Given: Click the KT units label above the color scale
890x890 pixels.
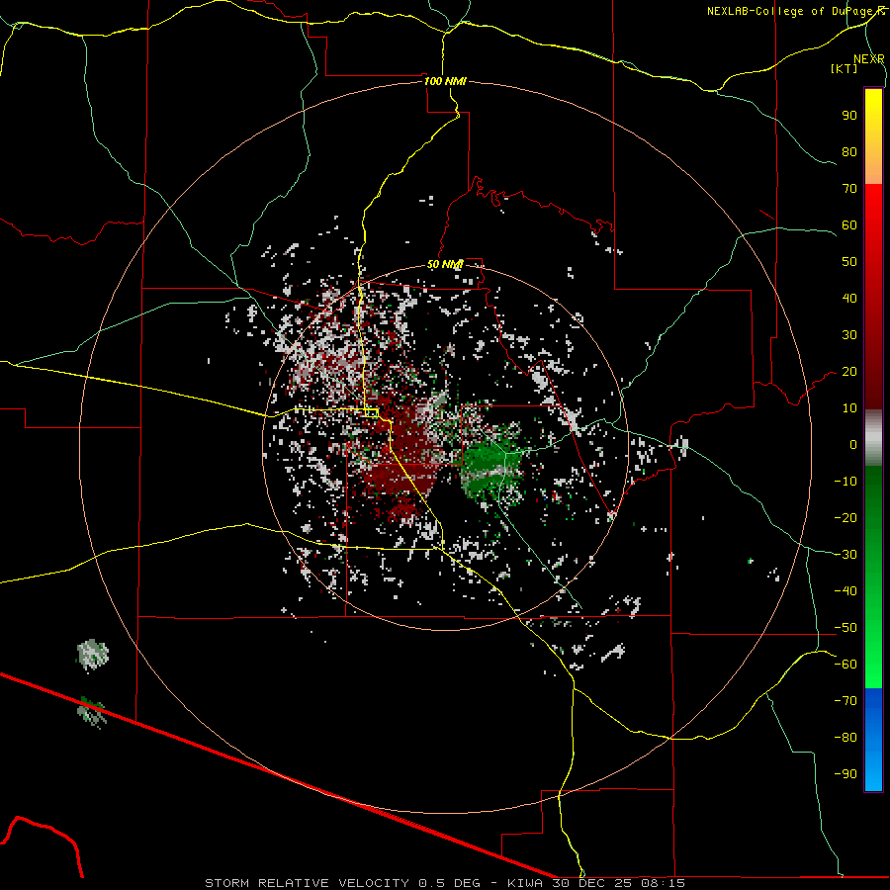Looking at the screenshot, I should coord(845,68).
